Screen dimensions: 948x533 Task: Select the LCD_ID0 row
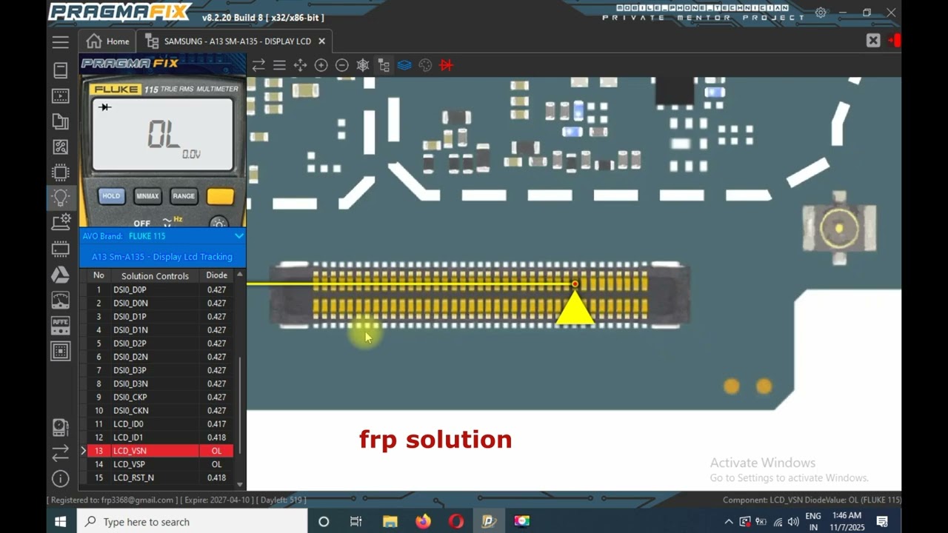(160, 424)
